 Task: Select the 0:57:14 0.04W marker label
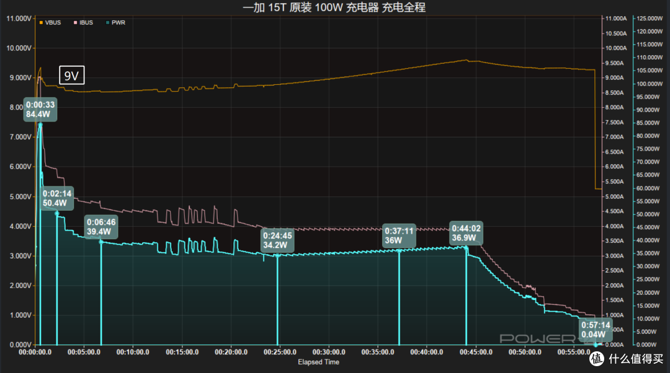[x=596, y=330]
